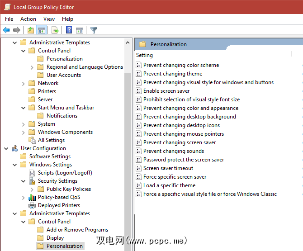Click the Policy-based QoS chart icon
The width and height of the screenshot is (303, 251).
[x=32, y=197]
